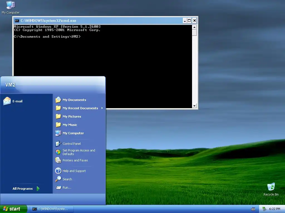
Task: Click scroll down arrow in cmd window
Action: [194, 106]
